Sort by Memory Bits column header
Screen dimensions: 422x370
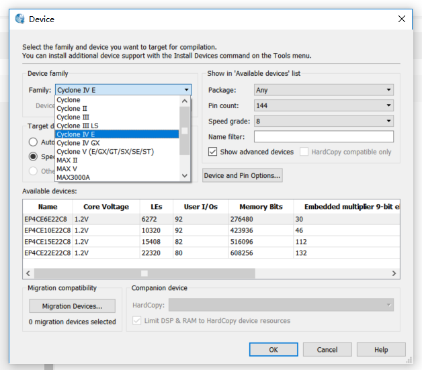(x=261, y=207)
